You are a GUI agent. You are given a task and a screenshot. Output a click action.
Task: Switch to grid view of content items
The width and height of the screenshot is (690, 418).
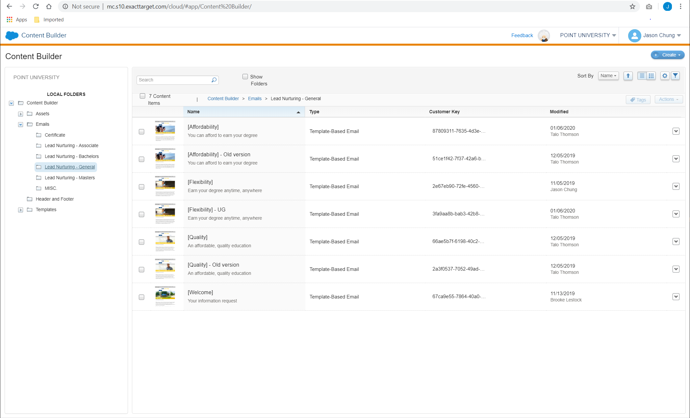coord(651,76)
